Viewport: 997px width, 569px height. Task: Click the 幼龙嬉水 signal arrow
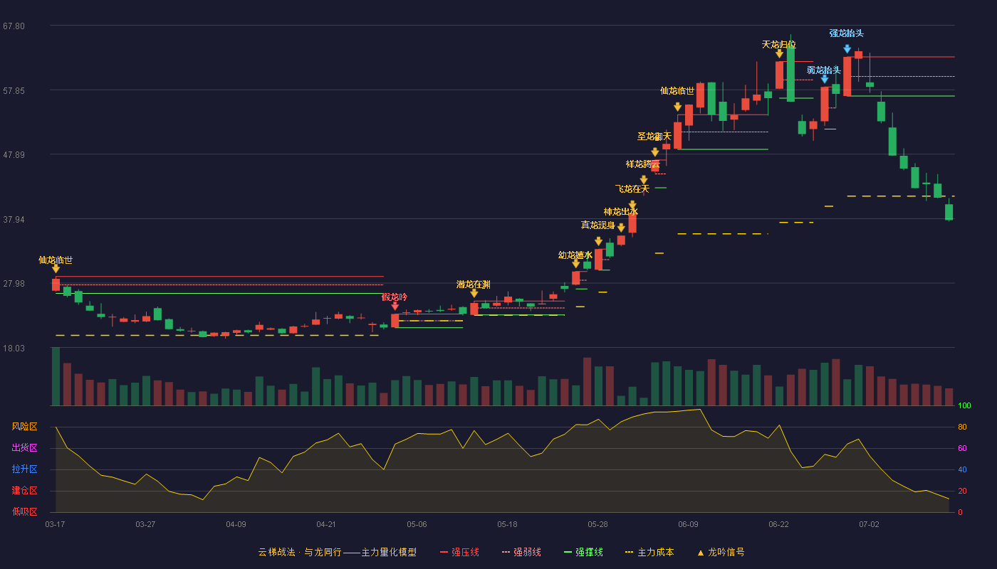pyautogui.click(x=575, y=264)
